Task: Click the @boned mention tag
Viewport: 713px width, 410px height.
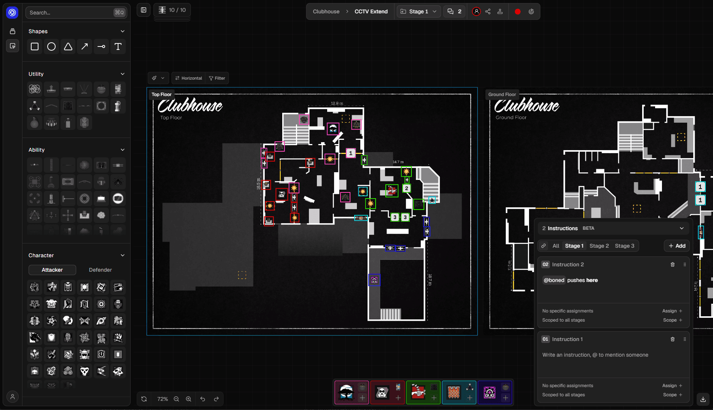Action: (554, 280)
